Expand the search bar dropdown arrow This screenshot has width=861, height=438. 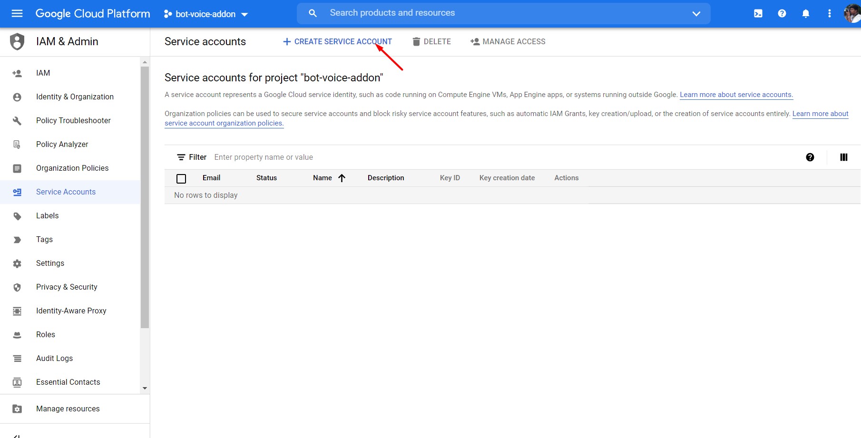point(696,14)
